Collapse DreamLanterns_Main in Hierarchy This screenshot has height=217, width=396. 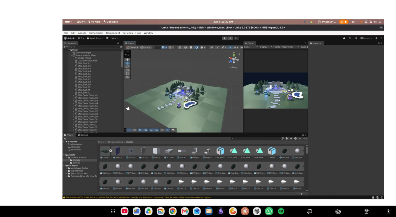click(71, 55)
